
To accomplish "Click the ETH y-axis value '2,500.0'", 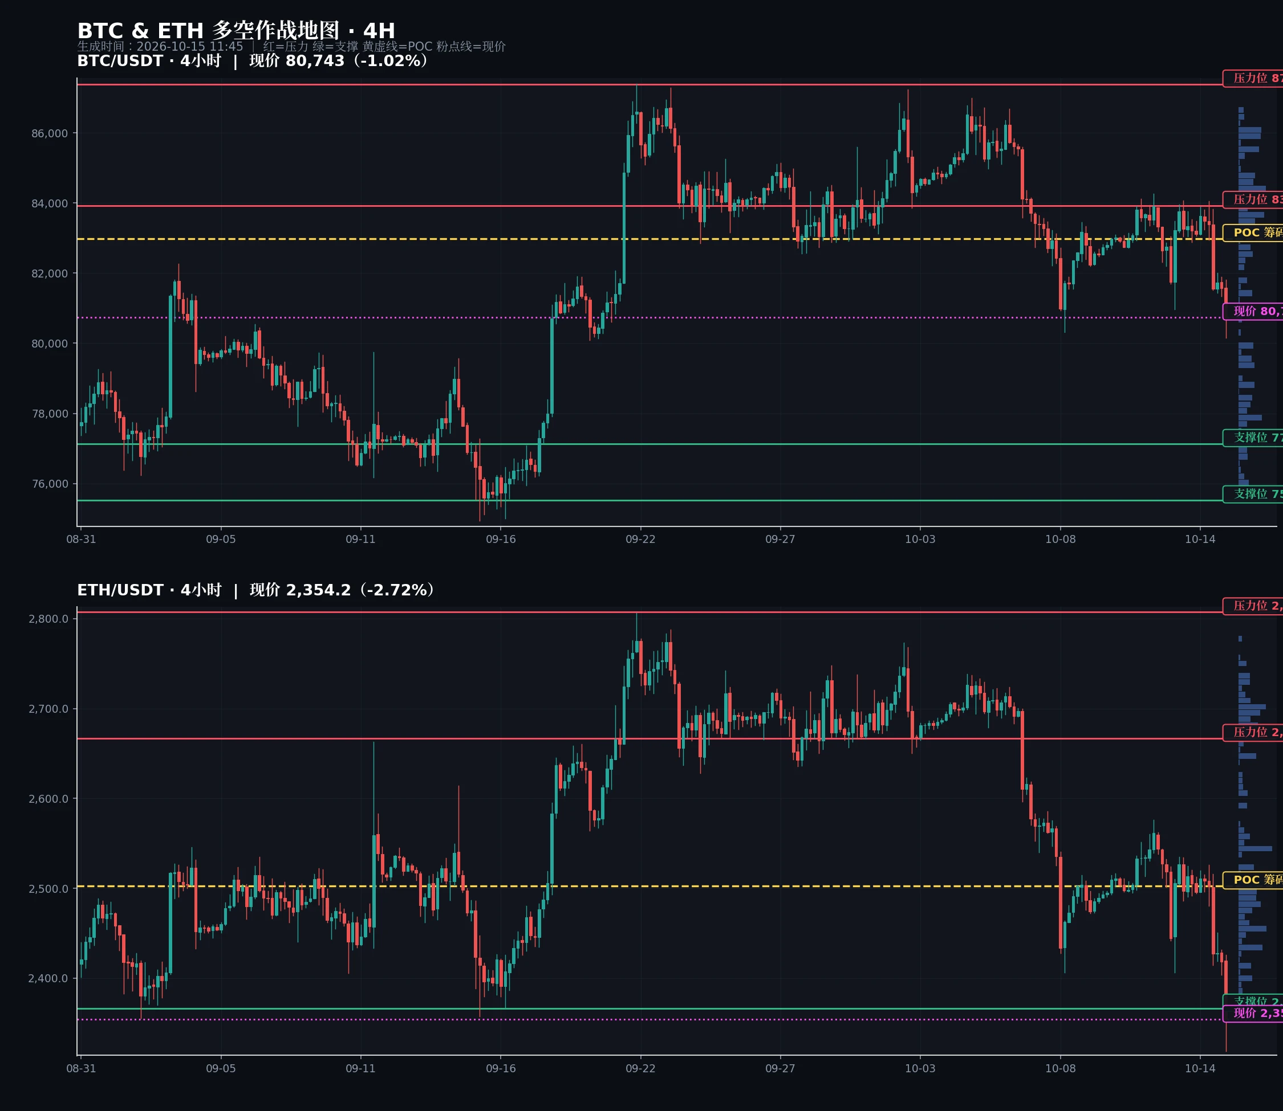I will [x=48, y=888].
